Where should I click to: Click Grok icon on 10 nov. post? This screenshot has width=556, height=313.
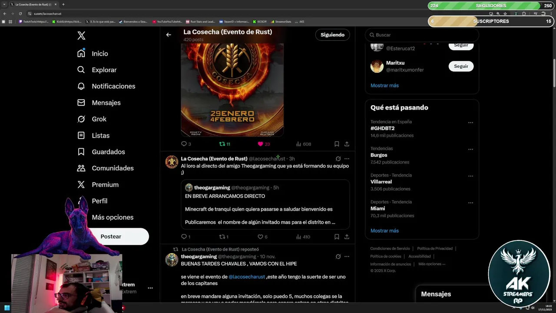pyautogui.click(x=338, y=256)
